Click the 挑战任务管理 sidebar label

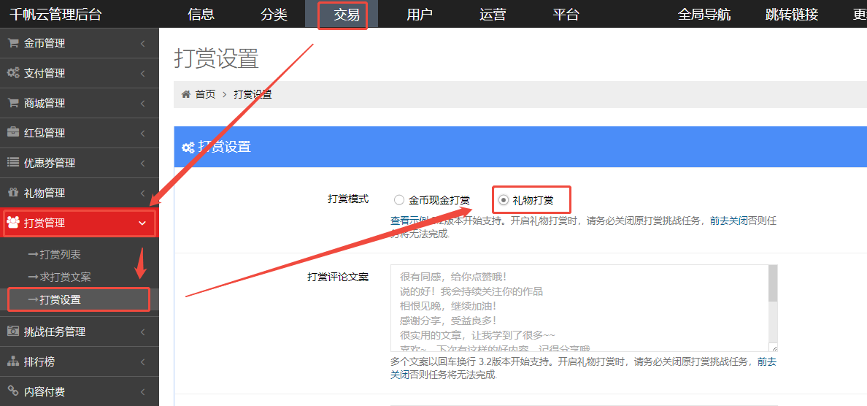click(x=55, y=332)
